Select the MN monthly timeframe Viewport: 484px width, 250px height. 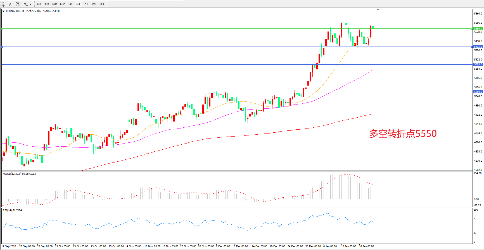point(102,4)
